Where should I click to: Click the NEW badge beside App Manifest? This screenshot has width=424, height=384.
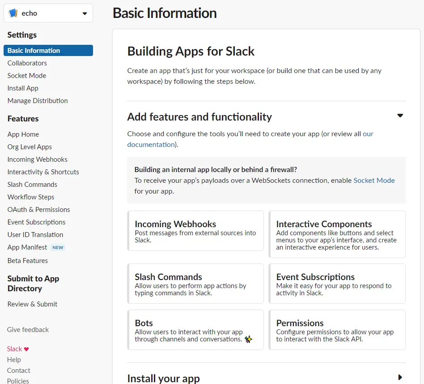click(x=58, y=247)
